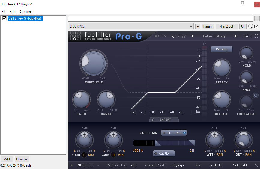Image resolution: width=260 pixels, height=169 pixels.
Task: Click the output options icon near In level
Action: (200, 165)
